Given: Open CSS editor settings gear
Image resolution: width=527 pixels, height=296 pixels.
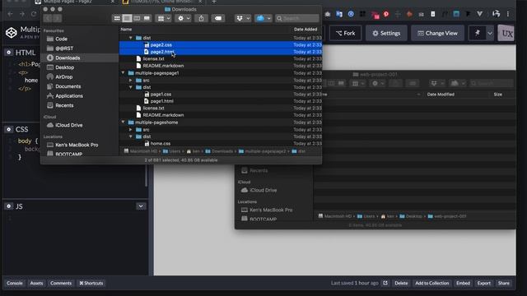Looking at the screenshot, I should pos(9,129).
